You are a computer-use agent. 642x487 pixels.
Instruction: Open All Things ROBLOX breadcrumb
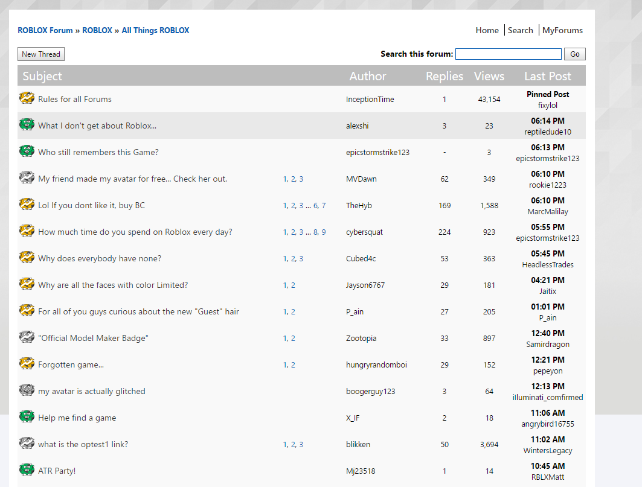click(x=155, y=30)
